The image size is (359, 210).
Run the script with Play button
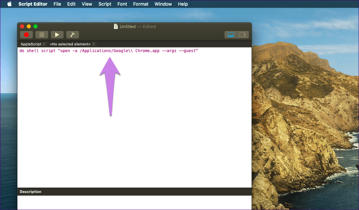click(x=57, y=35)
